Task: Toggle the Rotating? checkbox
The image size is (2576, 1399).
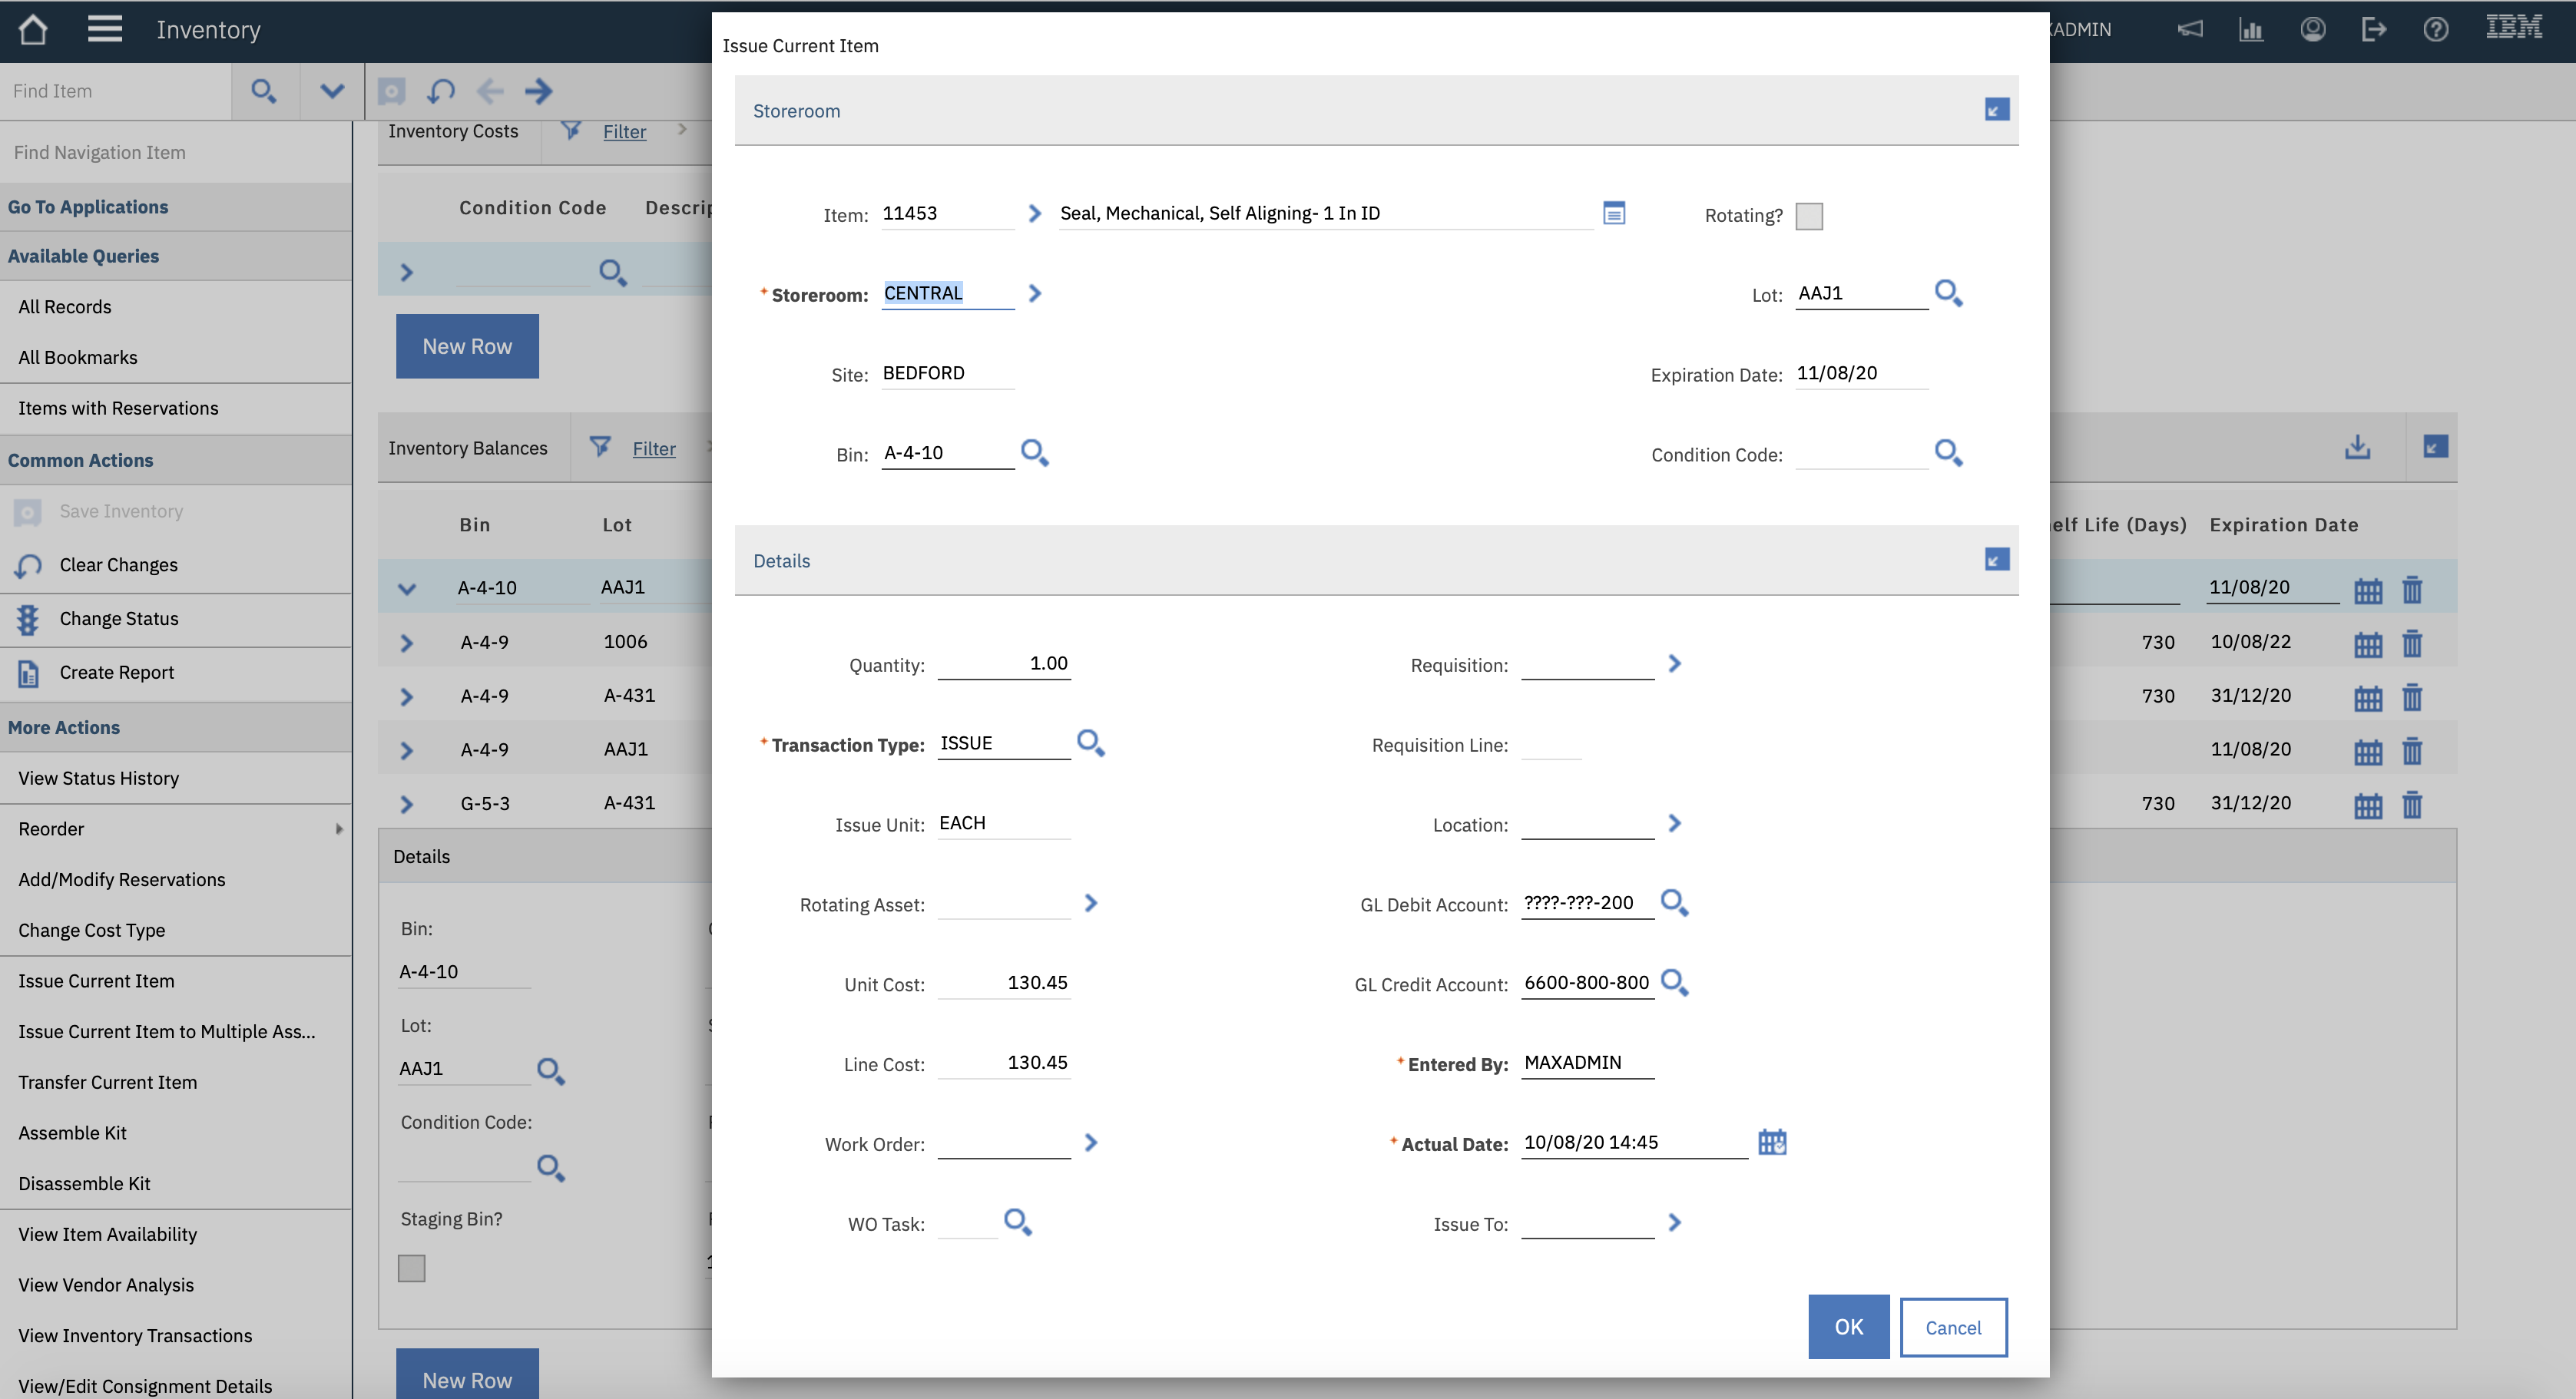Action: 1809,216
